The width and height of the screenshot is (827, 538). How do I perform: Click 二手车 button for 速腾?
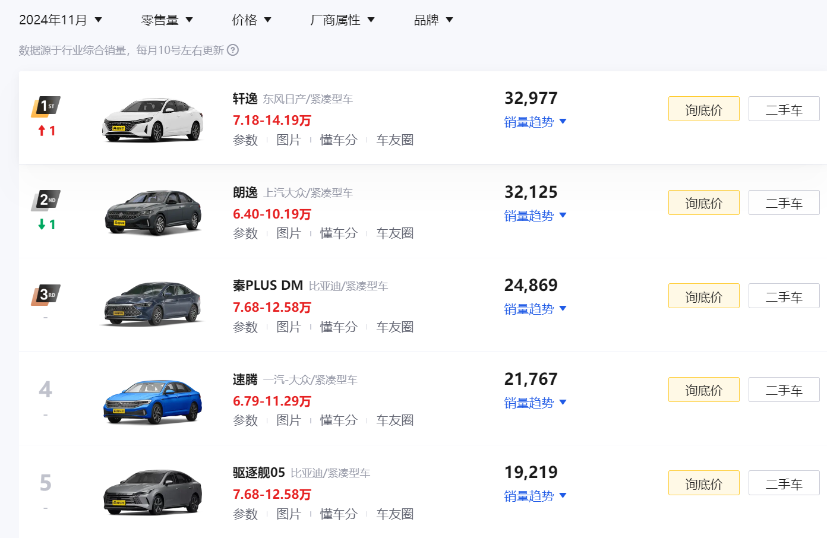tap(784, 390)
